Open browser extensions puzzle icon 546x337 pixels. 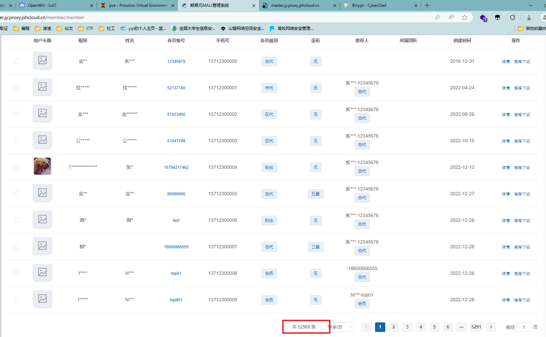[512, 17]
